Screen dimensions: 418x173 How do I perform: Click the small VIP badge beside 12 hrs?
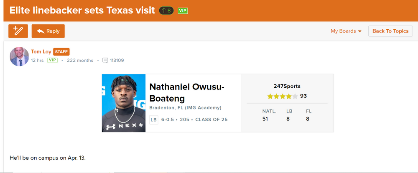[x=52, y=60]
